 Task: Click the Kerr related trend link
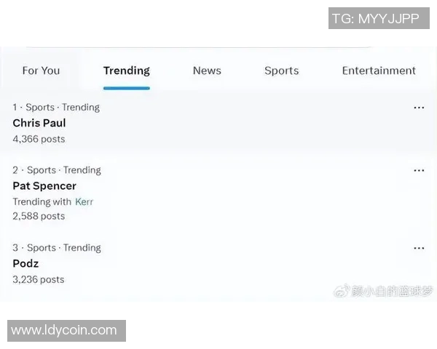pos(84,201)
